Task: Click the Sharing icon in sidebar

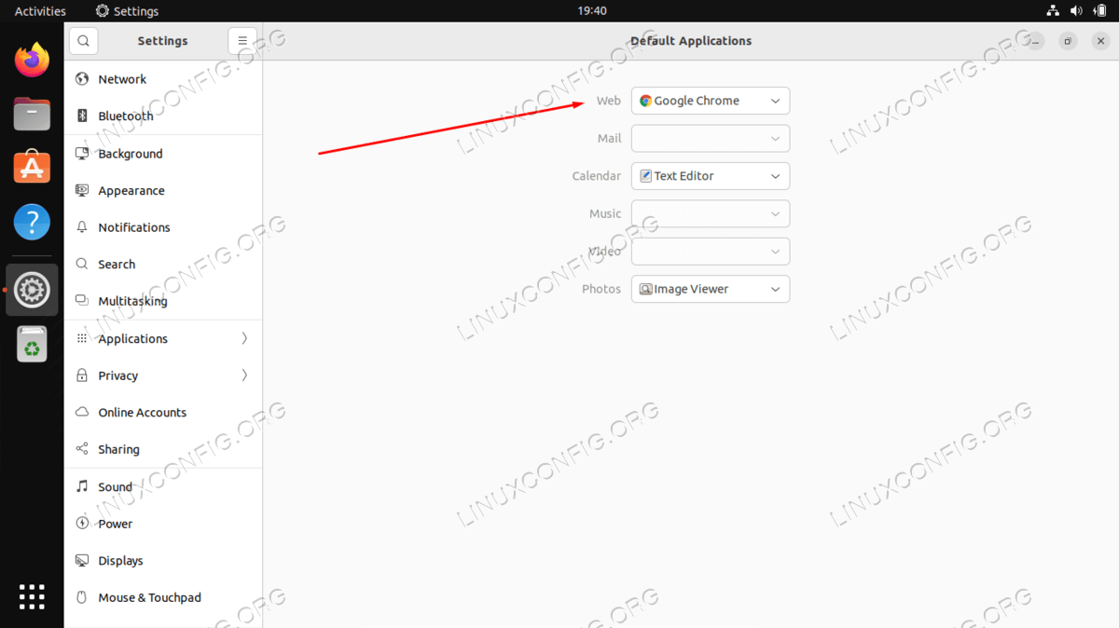Action: pos(82,449)
